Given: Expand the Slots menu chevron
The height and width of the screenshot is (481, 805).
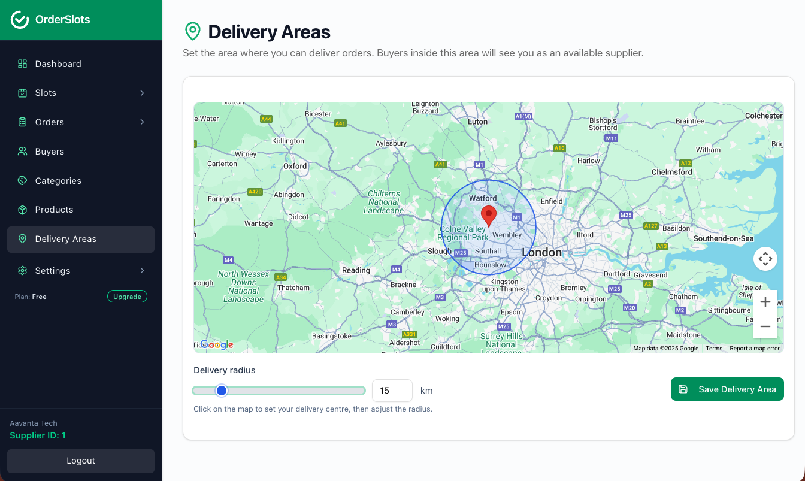Looking at the screenshot, I should click(143, 93).
